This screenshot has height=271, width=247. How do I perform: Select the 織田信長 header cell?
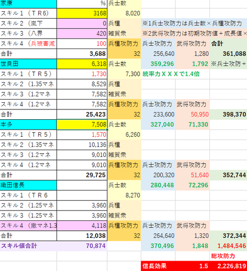click(x=28, y=185)
